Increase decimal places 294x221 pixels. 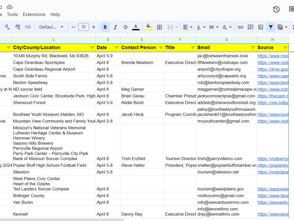tap(17, 27)
